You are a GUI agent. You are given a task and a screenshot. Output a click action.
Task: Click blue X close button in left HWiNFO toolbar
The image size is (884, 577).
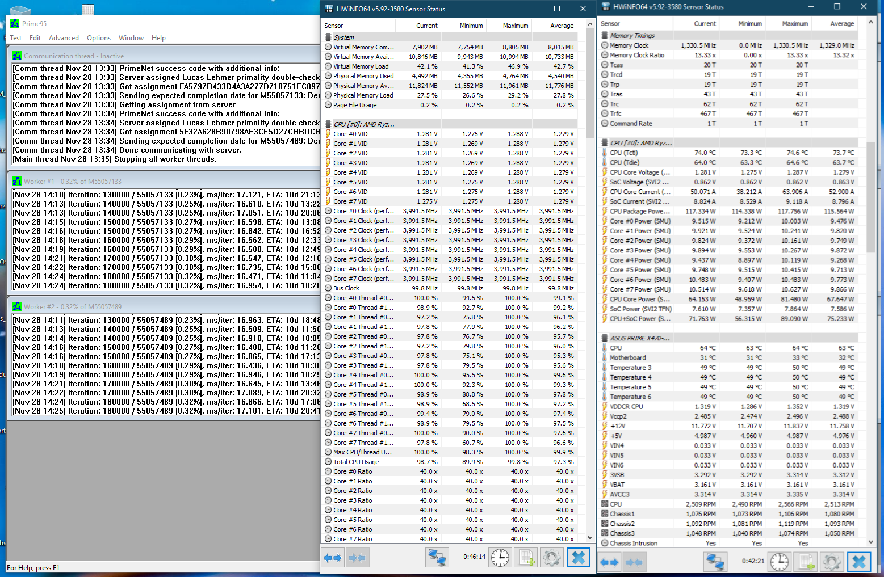point(579,558)
